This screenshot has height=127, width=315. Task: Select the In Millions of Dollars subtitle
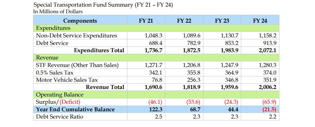tap(58, 12)
